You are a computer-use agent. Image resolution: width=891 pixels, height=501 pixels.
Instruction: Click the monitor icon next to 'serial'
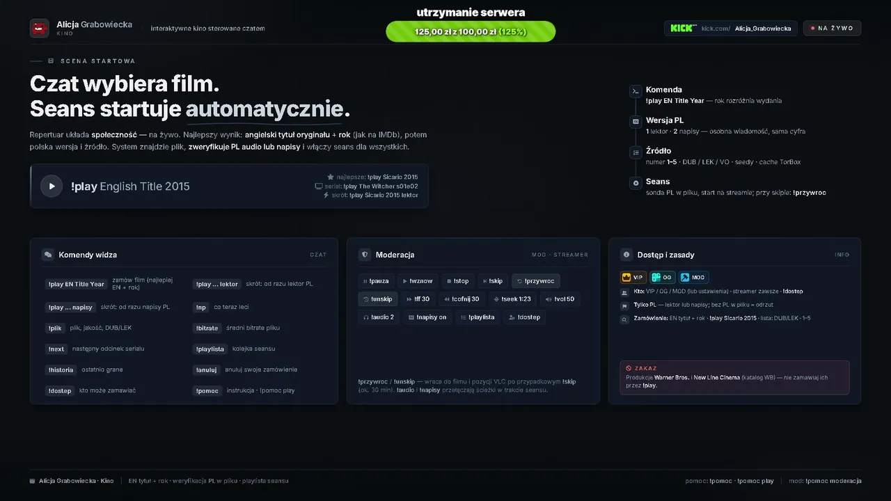319,186
